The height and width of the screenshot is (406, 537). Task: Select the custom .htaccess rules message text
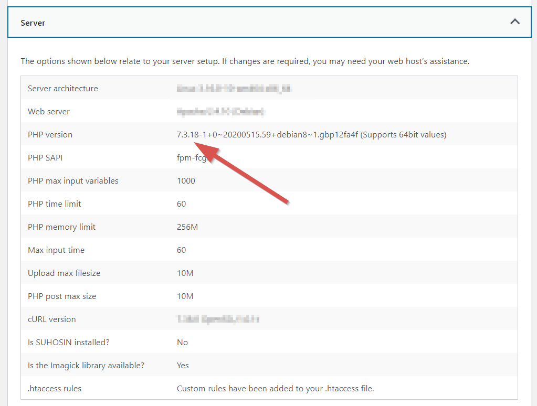[x=275, y=388]
